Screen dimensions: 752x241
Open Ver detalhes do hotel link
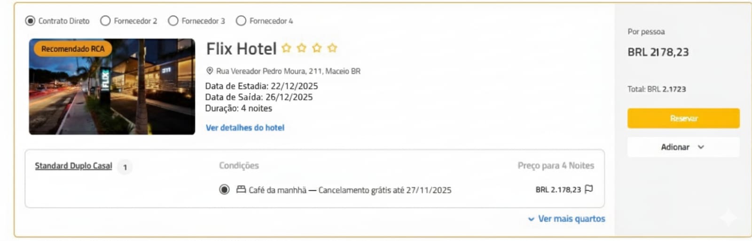click(245, 128)
